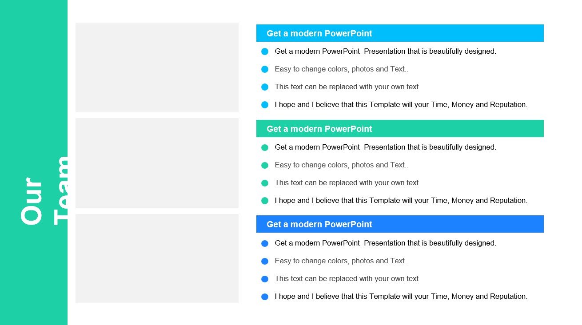Click the green bullet beside the middle section's 'I hope and I believe'

pos(265,201)
